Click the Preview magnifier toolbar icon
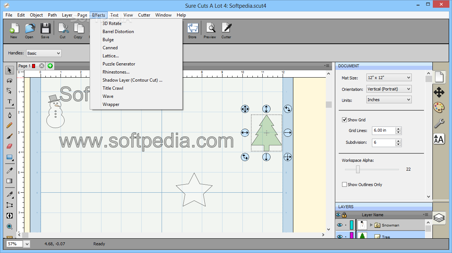 coord(210,31)
